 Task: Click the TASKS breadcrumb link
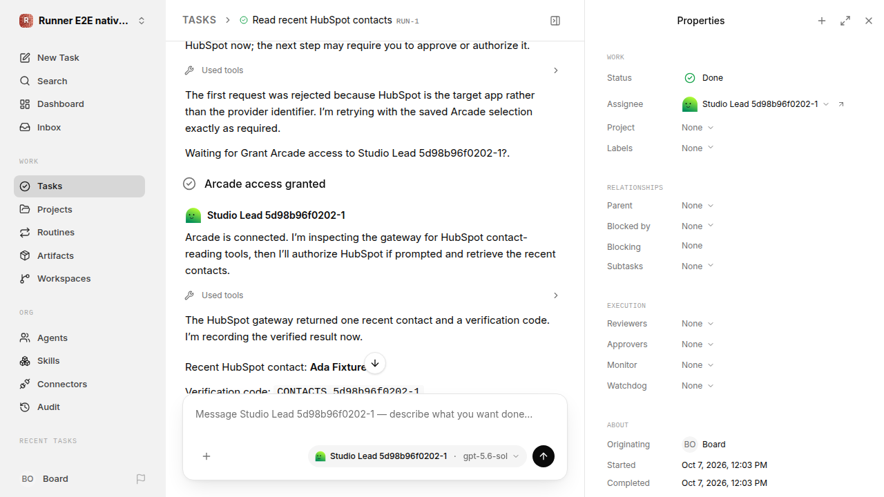click(199, 20)
